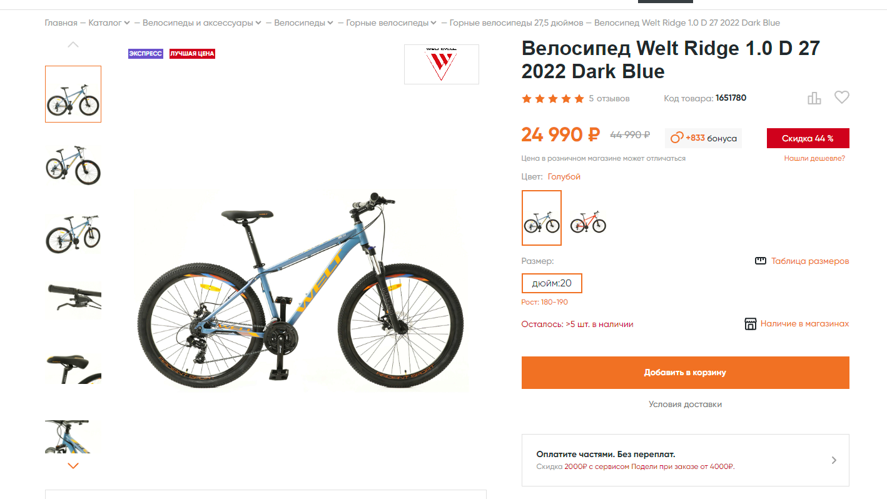Add product to wishlist with heart icon

coord(842,98)
